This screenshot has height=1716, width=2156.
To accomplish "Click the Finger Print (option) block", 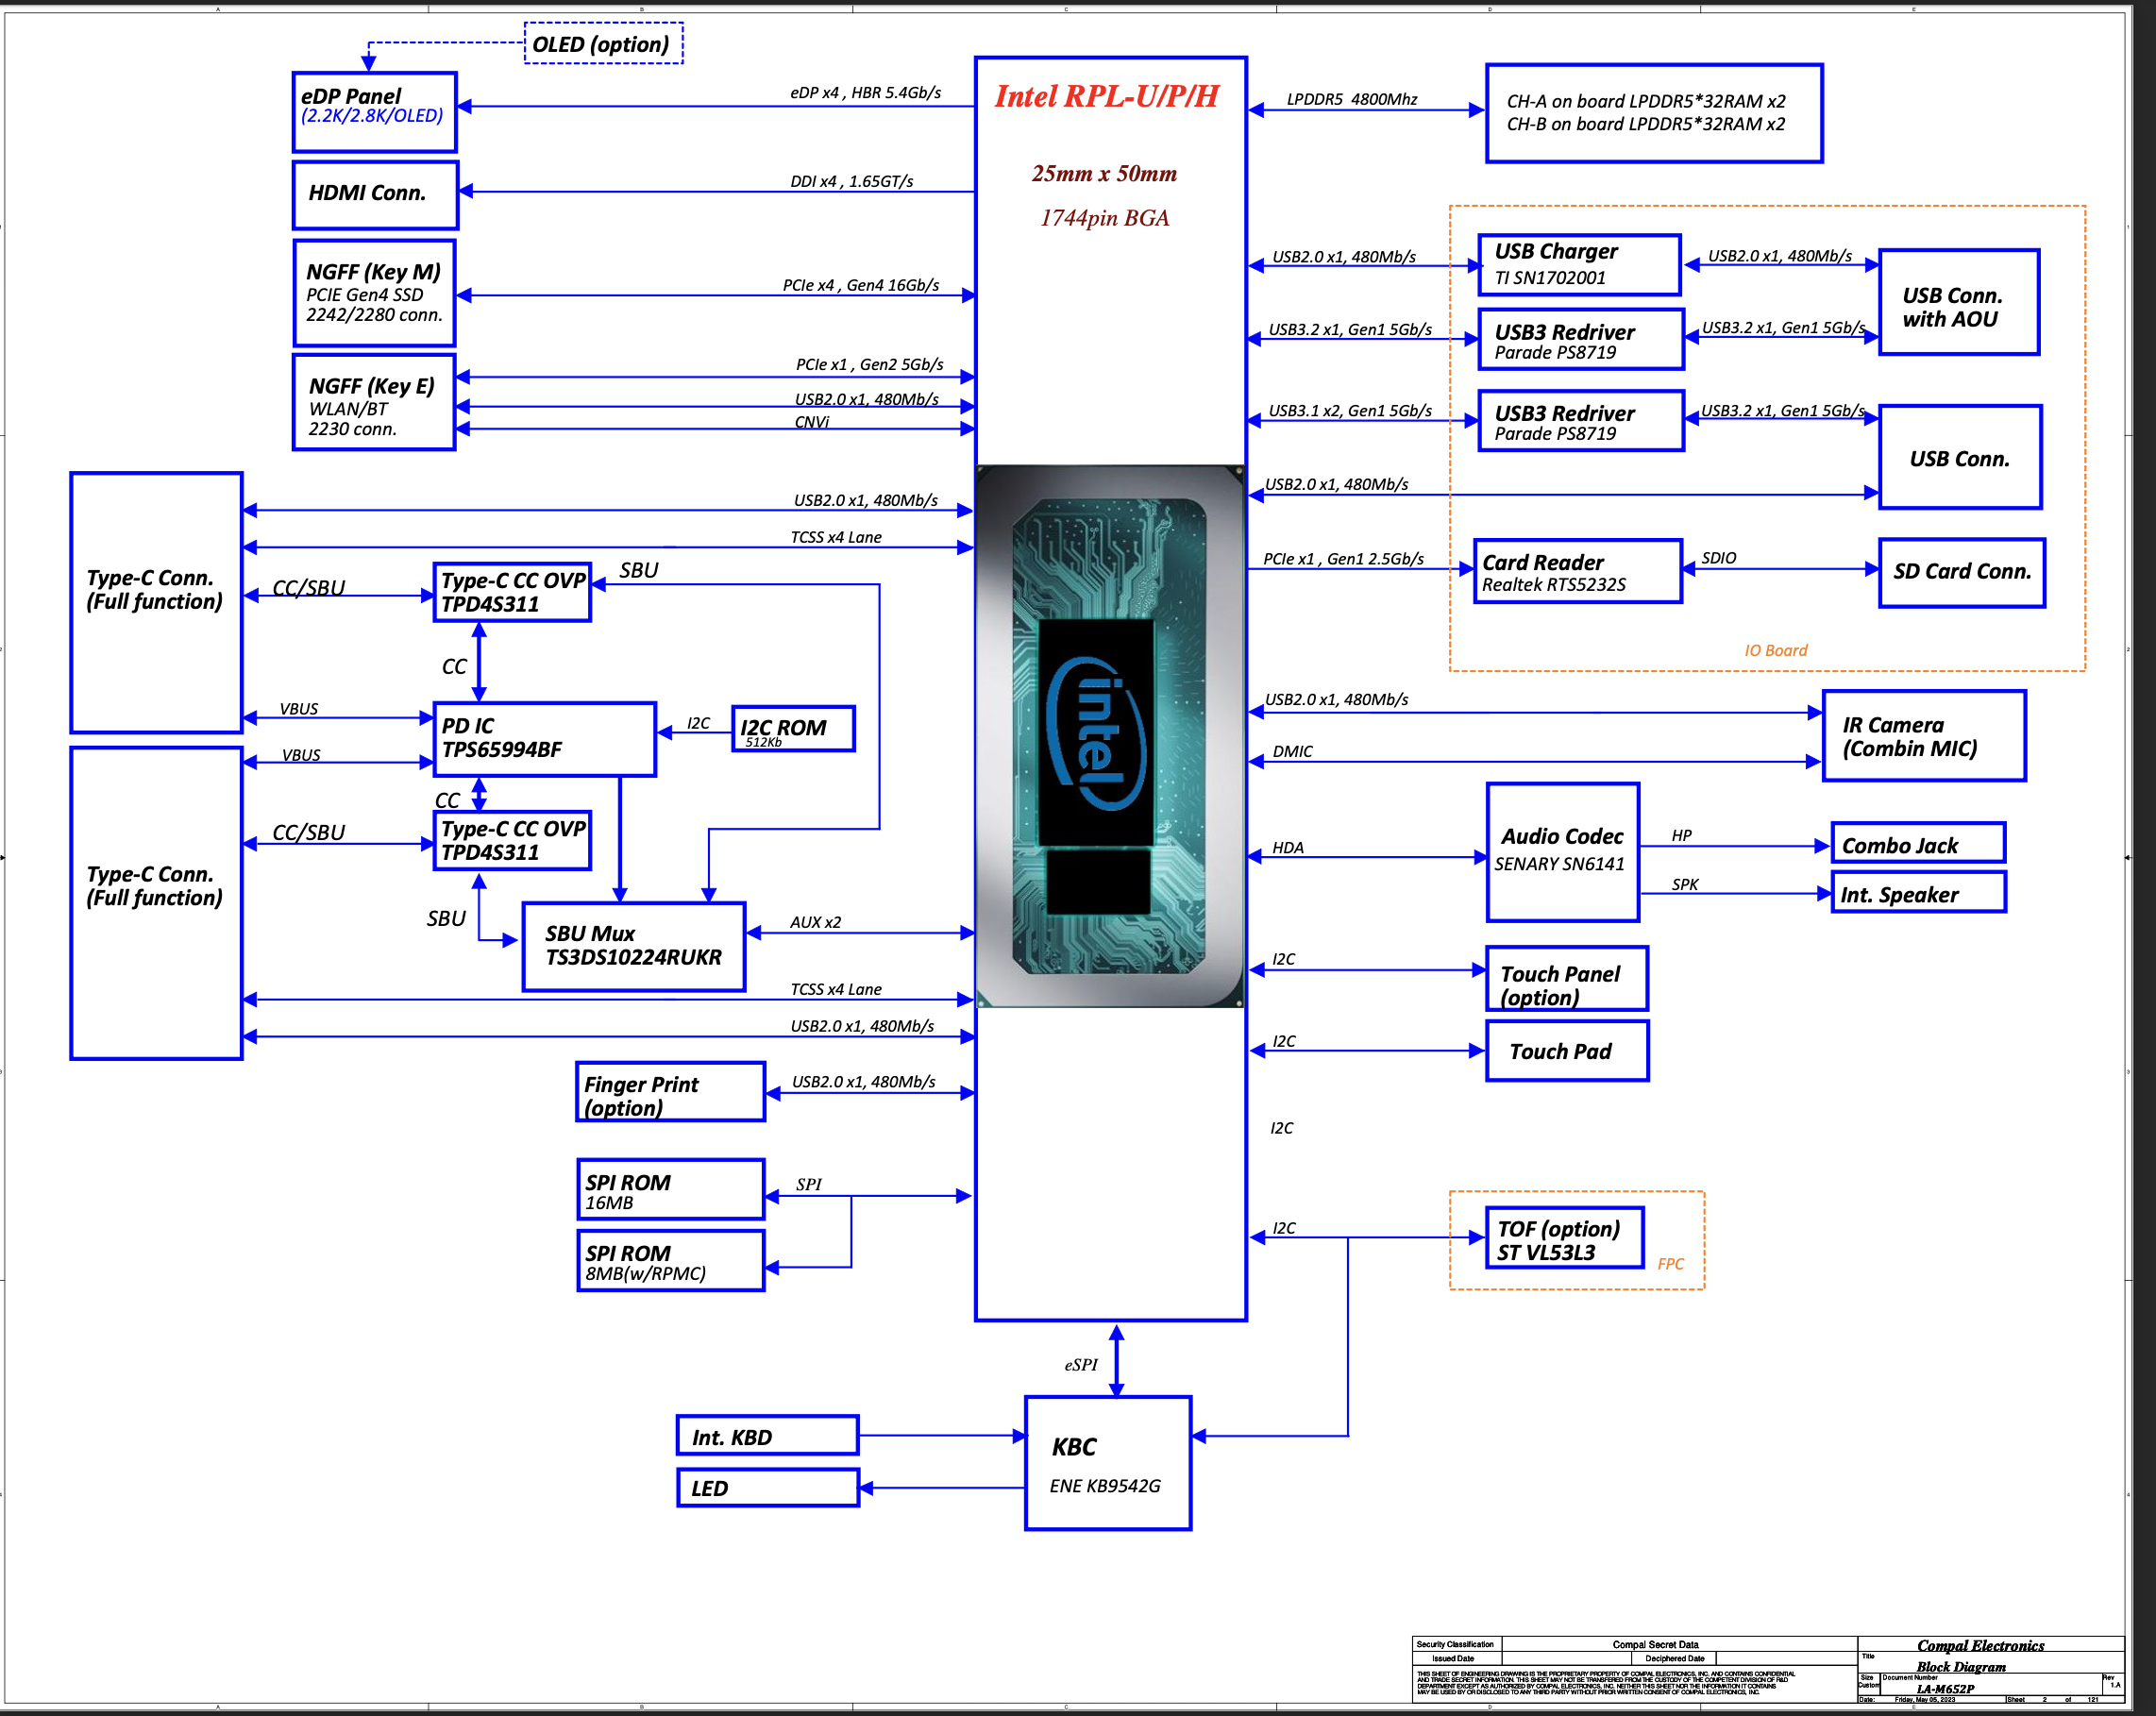I will click(x=671, y=1092).
